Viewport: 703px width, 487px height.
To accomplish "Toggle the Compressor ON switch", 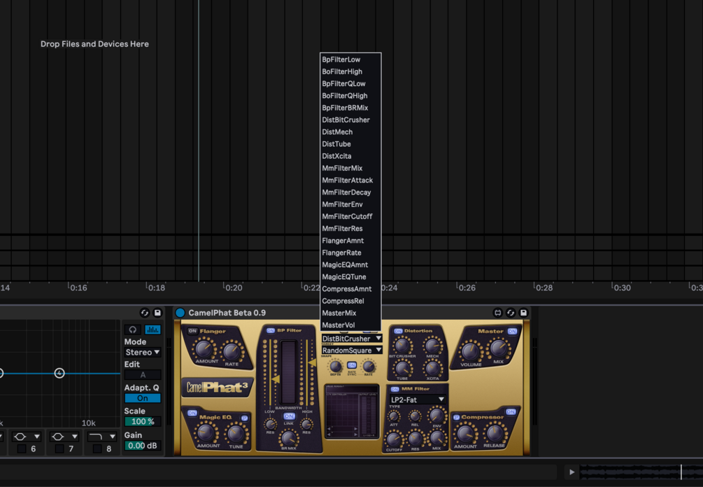I will [x=511, y=411].
